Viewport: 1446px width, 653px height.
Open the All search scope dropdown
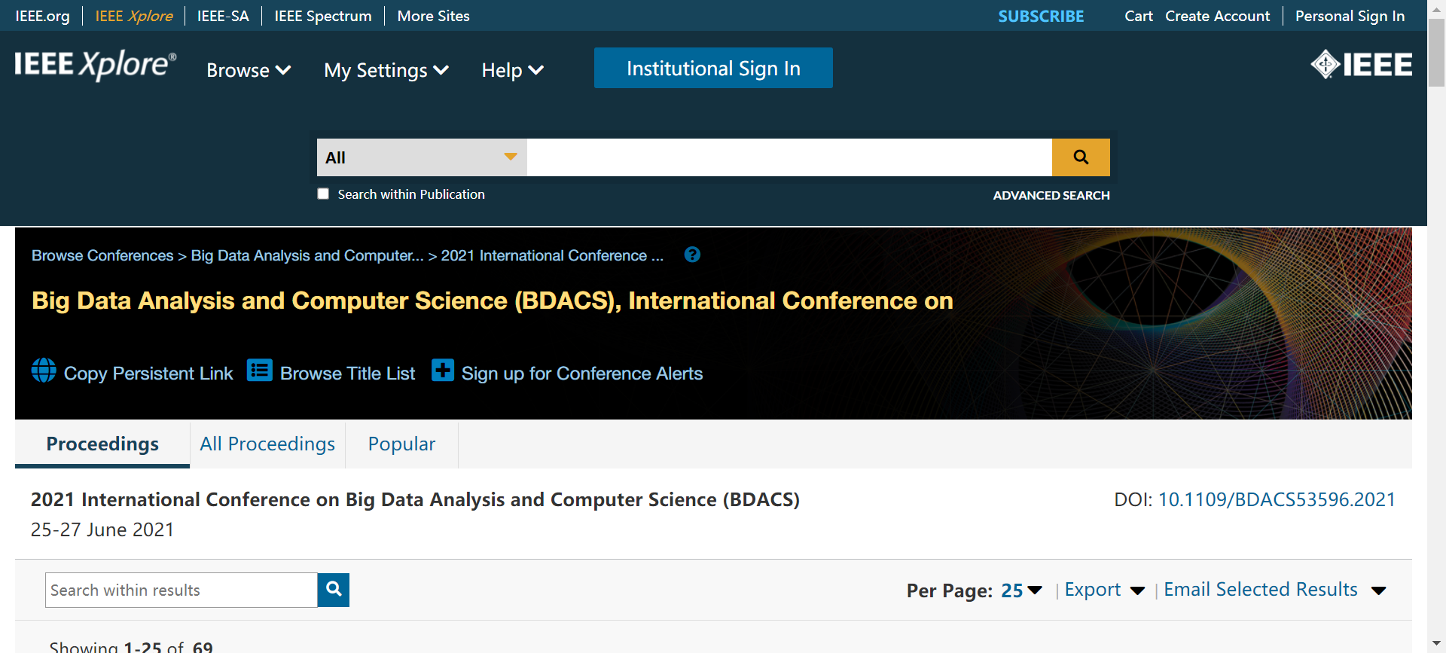(422, 157)
